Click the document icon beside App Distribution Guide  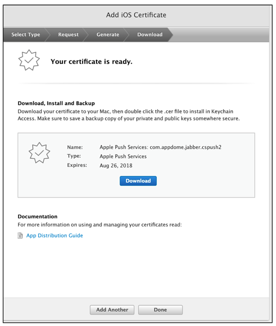click(x=20, y=235)
